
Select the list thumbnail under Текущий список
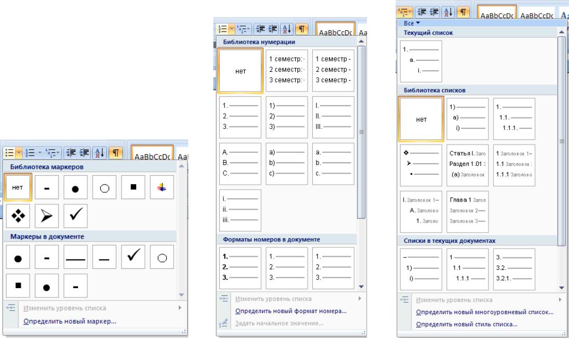click(x=421, y=61)
